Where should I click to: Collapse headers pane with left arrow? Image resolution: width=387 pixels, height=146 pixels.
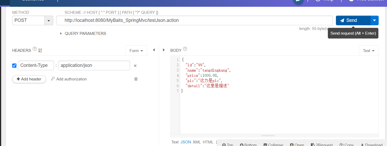pyautogui.click(x=154, y=50)
